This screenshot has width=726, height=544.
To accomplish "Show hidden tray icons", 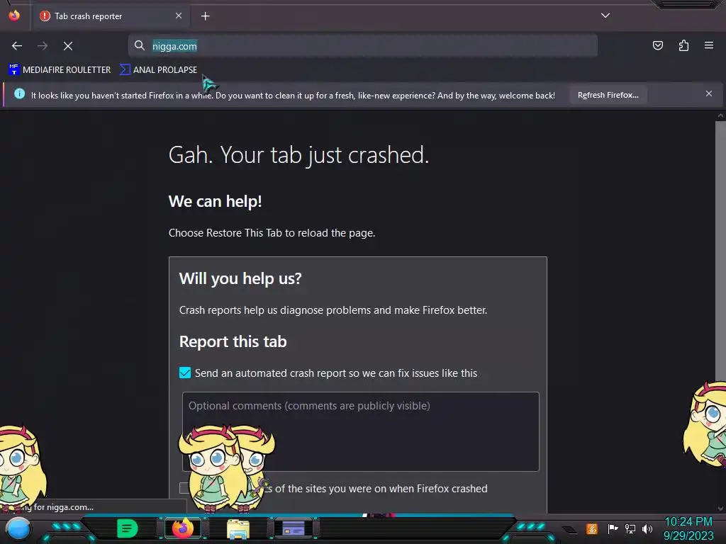I will coord(569,529).
